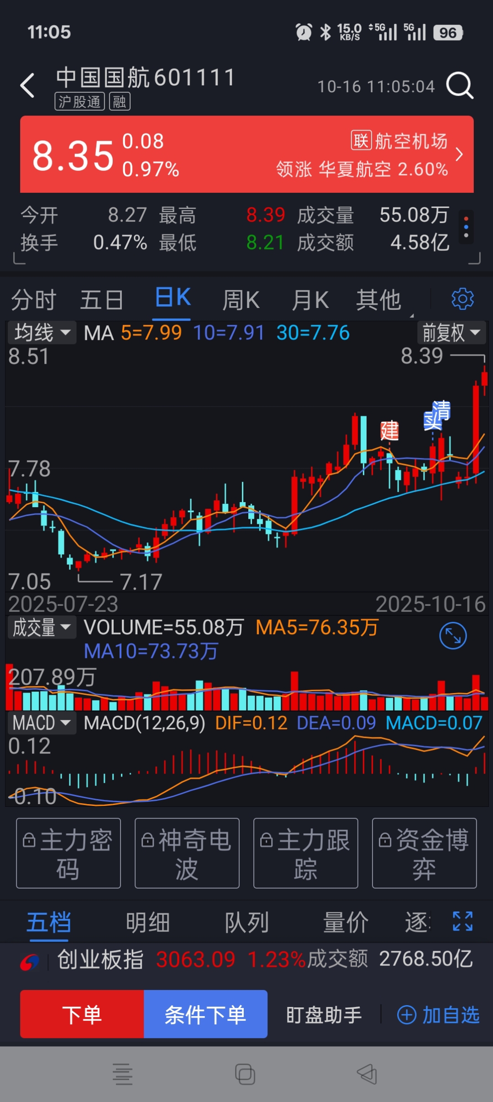Open the locked 主力跟踪 indicator
Viewport: 493px width, 1102px height.
tap(306, 853)
